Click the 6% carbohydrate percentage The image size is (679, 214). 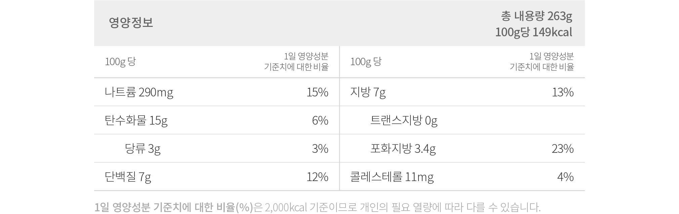click(x=320, y=120)
